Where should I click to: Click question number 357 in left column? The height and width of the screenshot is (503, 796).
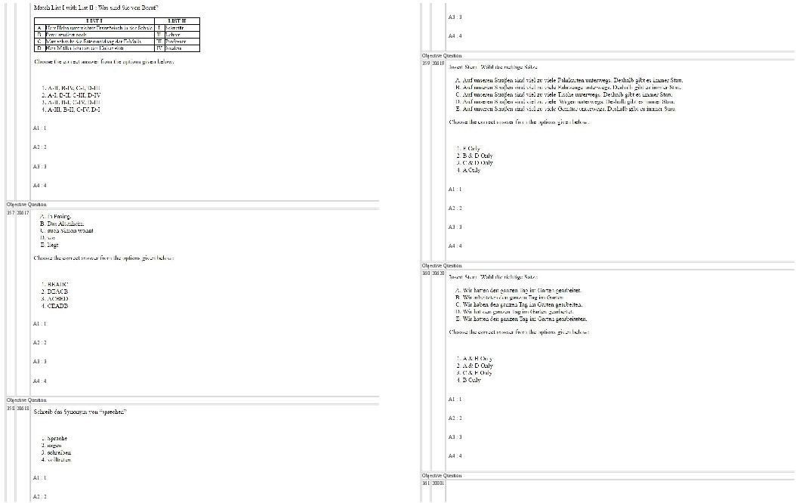10,213
